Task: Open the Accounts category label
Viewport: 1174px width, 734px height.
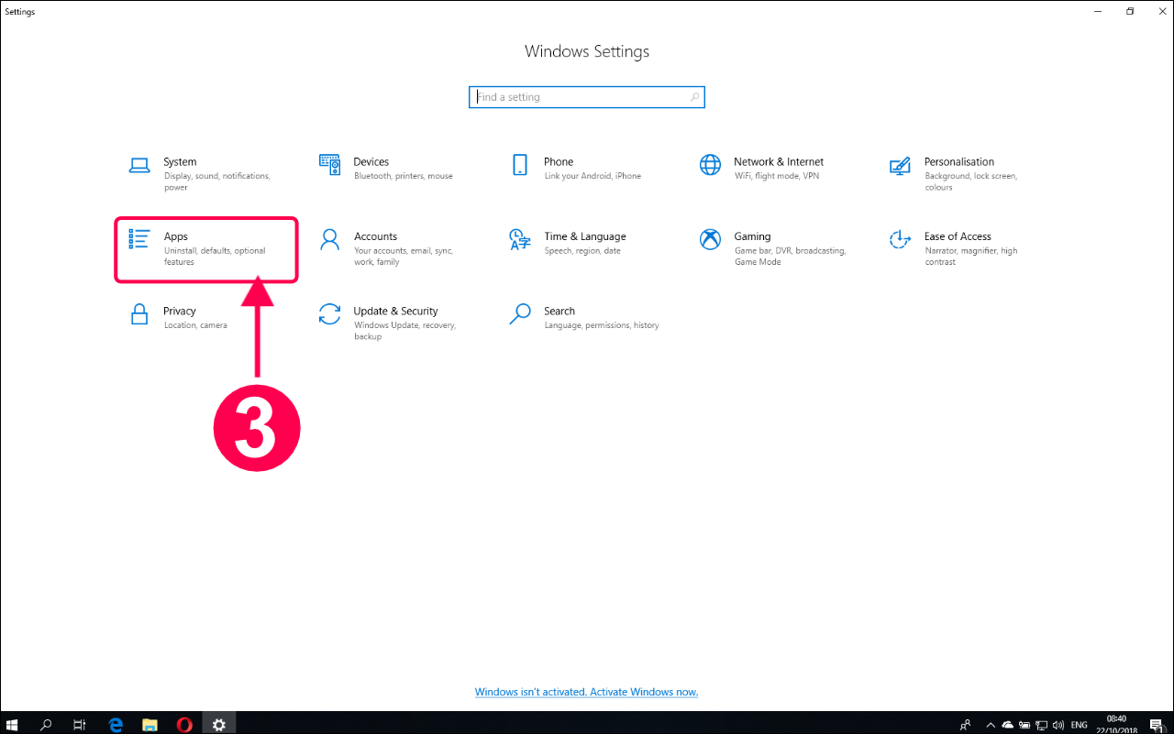Action: [x=376, y=236]
